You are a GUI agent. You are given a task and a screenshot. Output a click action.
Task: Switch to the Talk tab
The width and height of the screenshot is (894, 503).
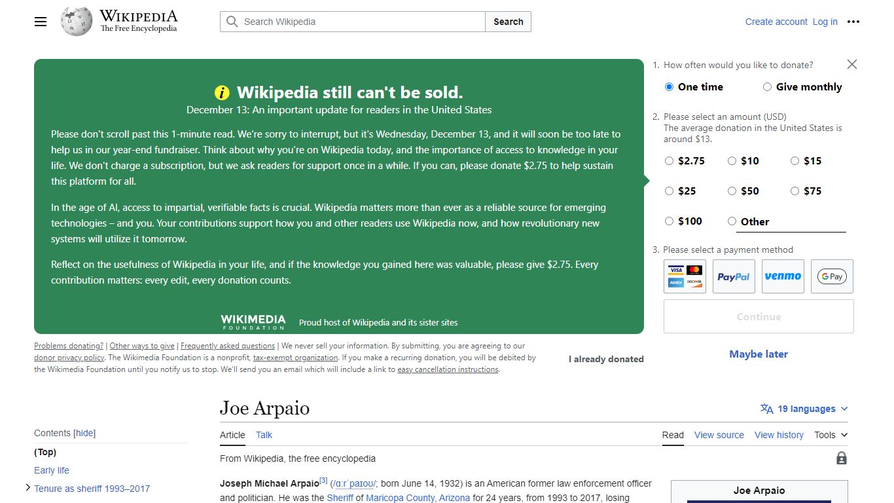coord(264,435)
